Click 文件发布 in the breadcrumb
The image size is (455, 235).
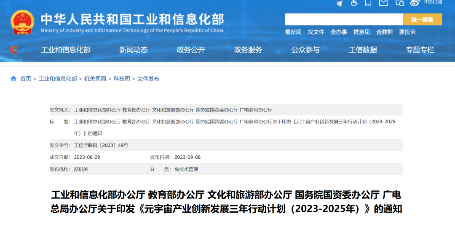click(148, 79)
